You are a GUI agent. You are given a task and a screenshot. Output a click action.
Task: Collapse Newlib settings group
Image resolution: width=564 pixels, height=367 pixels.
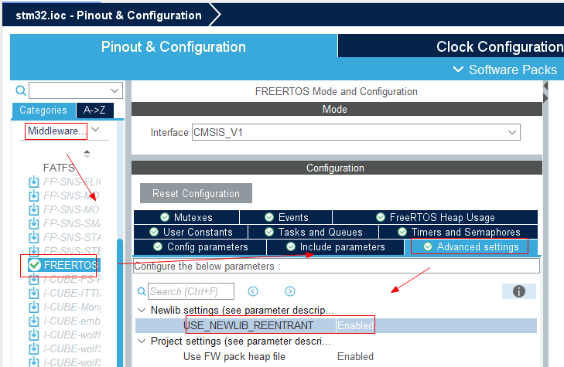pos(142,311)
